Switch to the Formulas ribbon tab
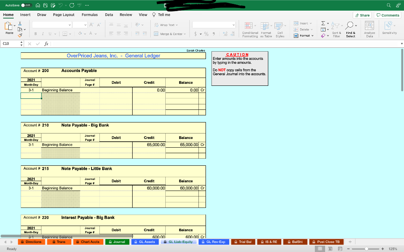 (x=90, y=15)
